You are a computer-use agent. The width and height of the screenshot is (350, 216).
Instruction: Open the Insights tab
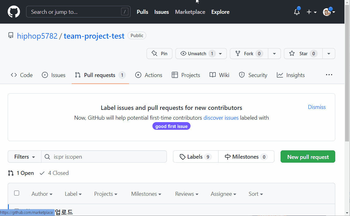(291, 75)
